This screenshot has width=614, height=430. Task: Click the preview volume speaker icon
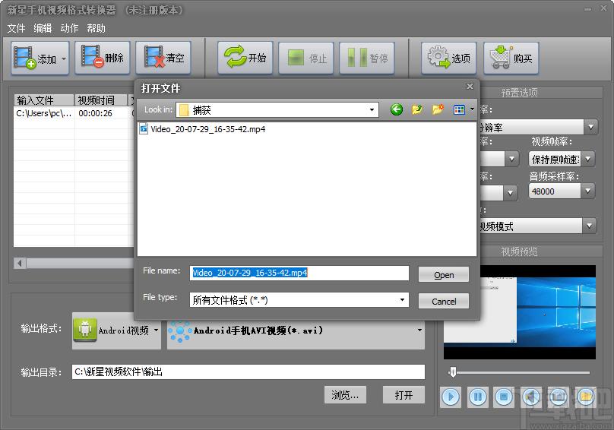[531, 397]
